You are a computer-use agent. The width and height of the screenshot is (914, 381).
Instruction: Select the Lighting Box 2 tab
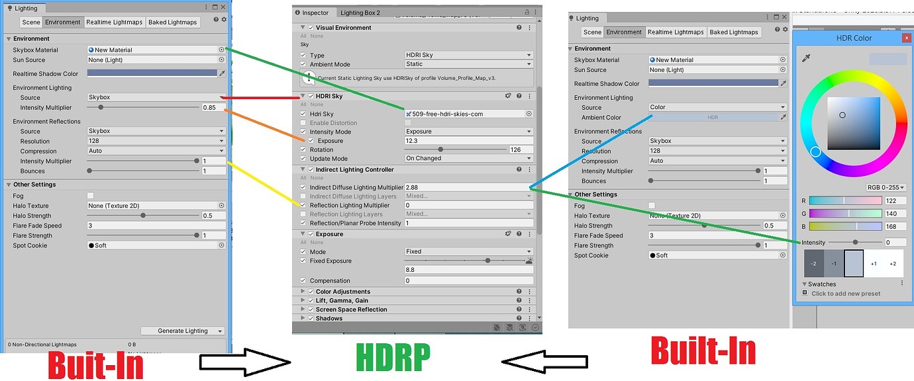click(359, 13)
